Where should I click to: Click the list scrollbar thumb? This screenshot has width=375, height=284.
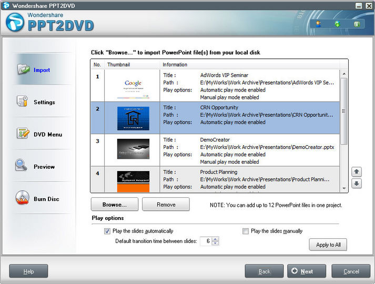(343, 111)
